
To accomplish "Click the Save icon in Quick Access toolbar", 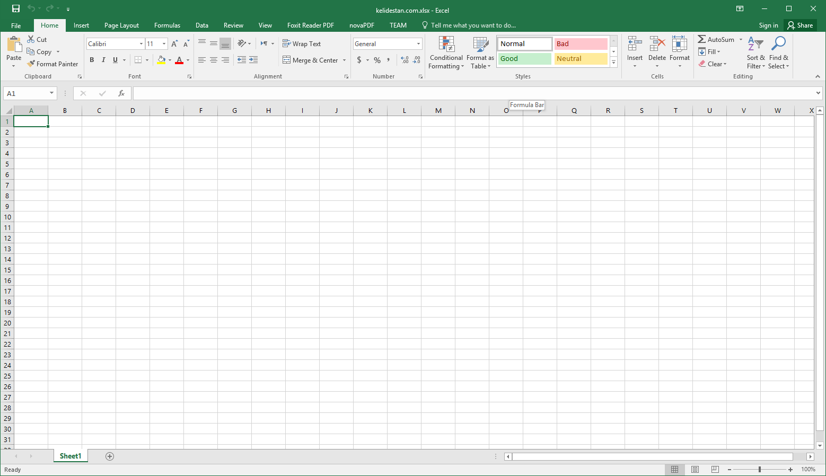I will coord(16,8).
